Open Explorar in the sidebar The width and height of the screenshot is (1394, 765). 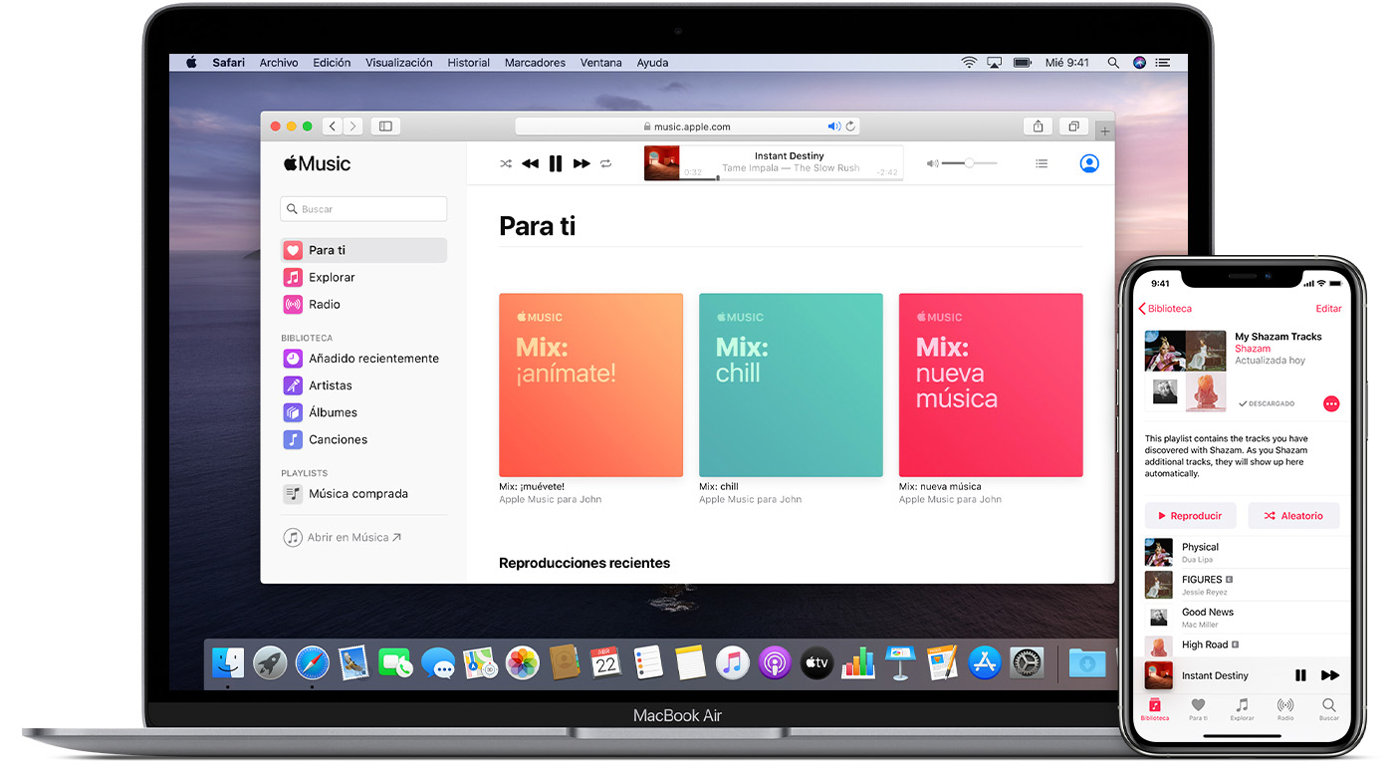363,277
